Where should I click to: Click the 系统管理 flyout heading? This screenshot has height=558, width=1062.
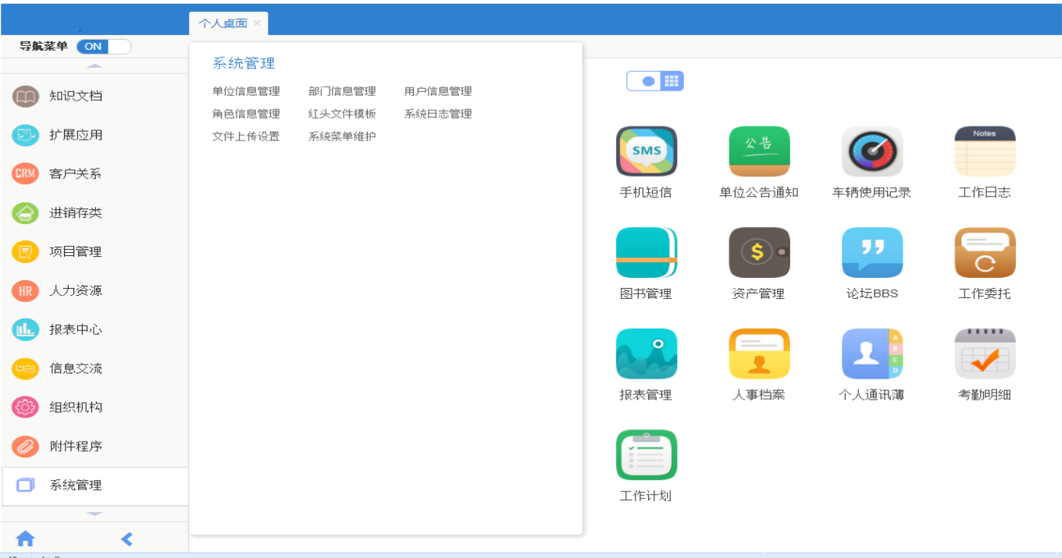click(x=244, y=63)
